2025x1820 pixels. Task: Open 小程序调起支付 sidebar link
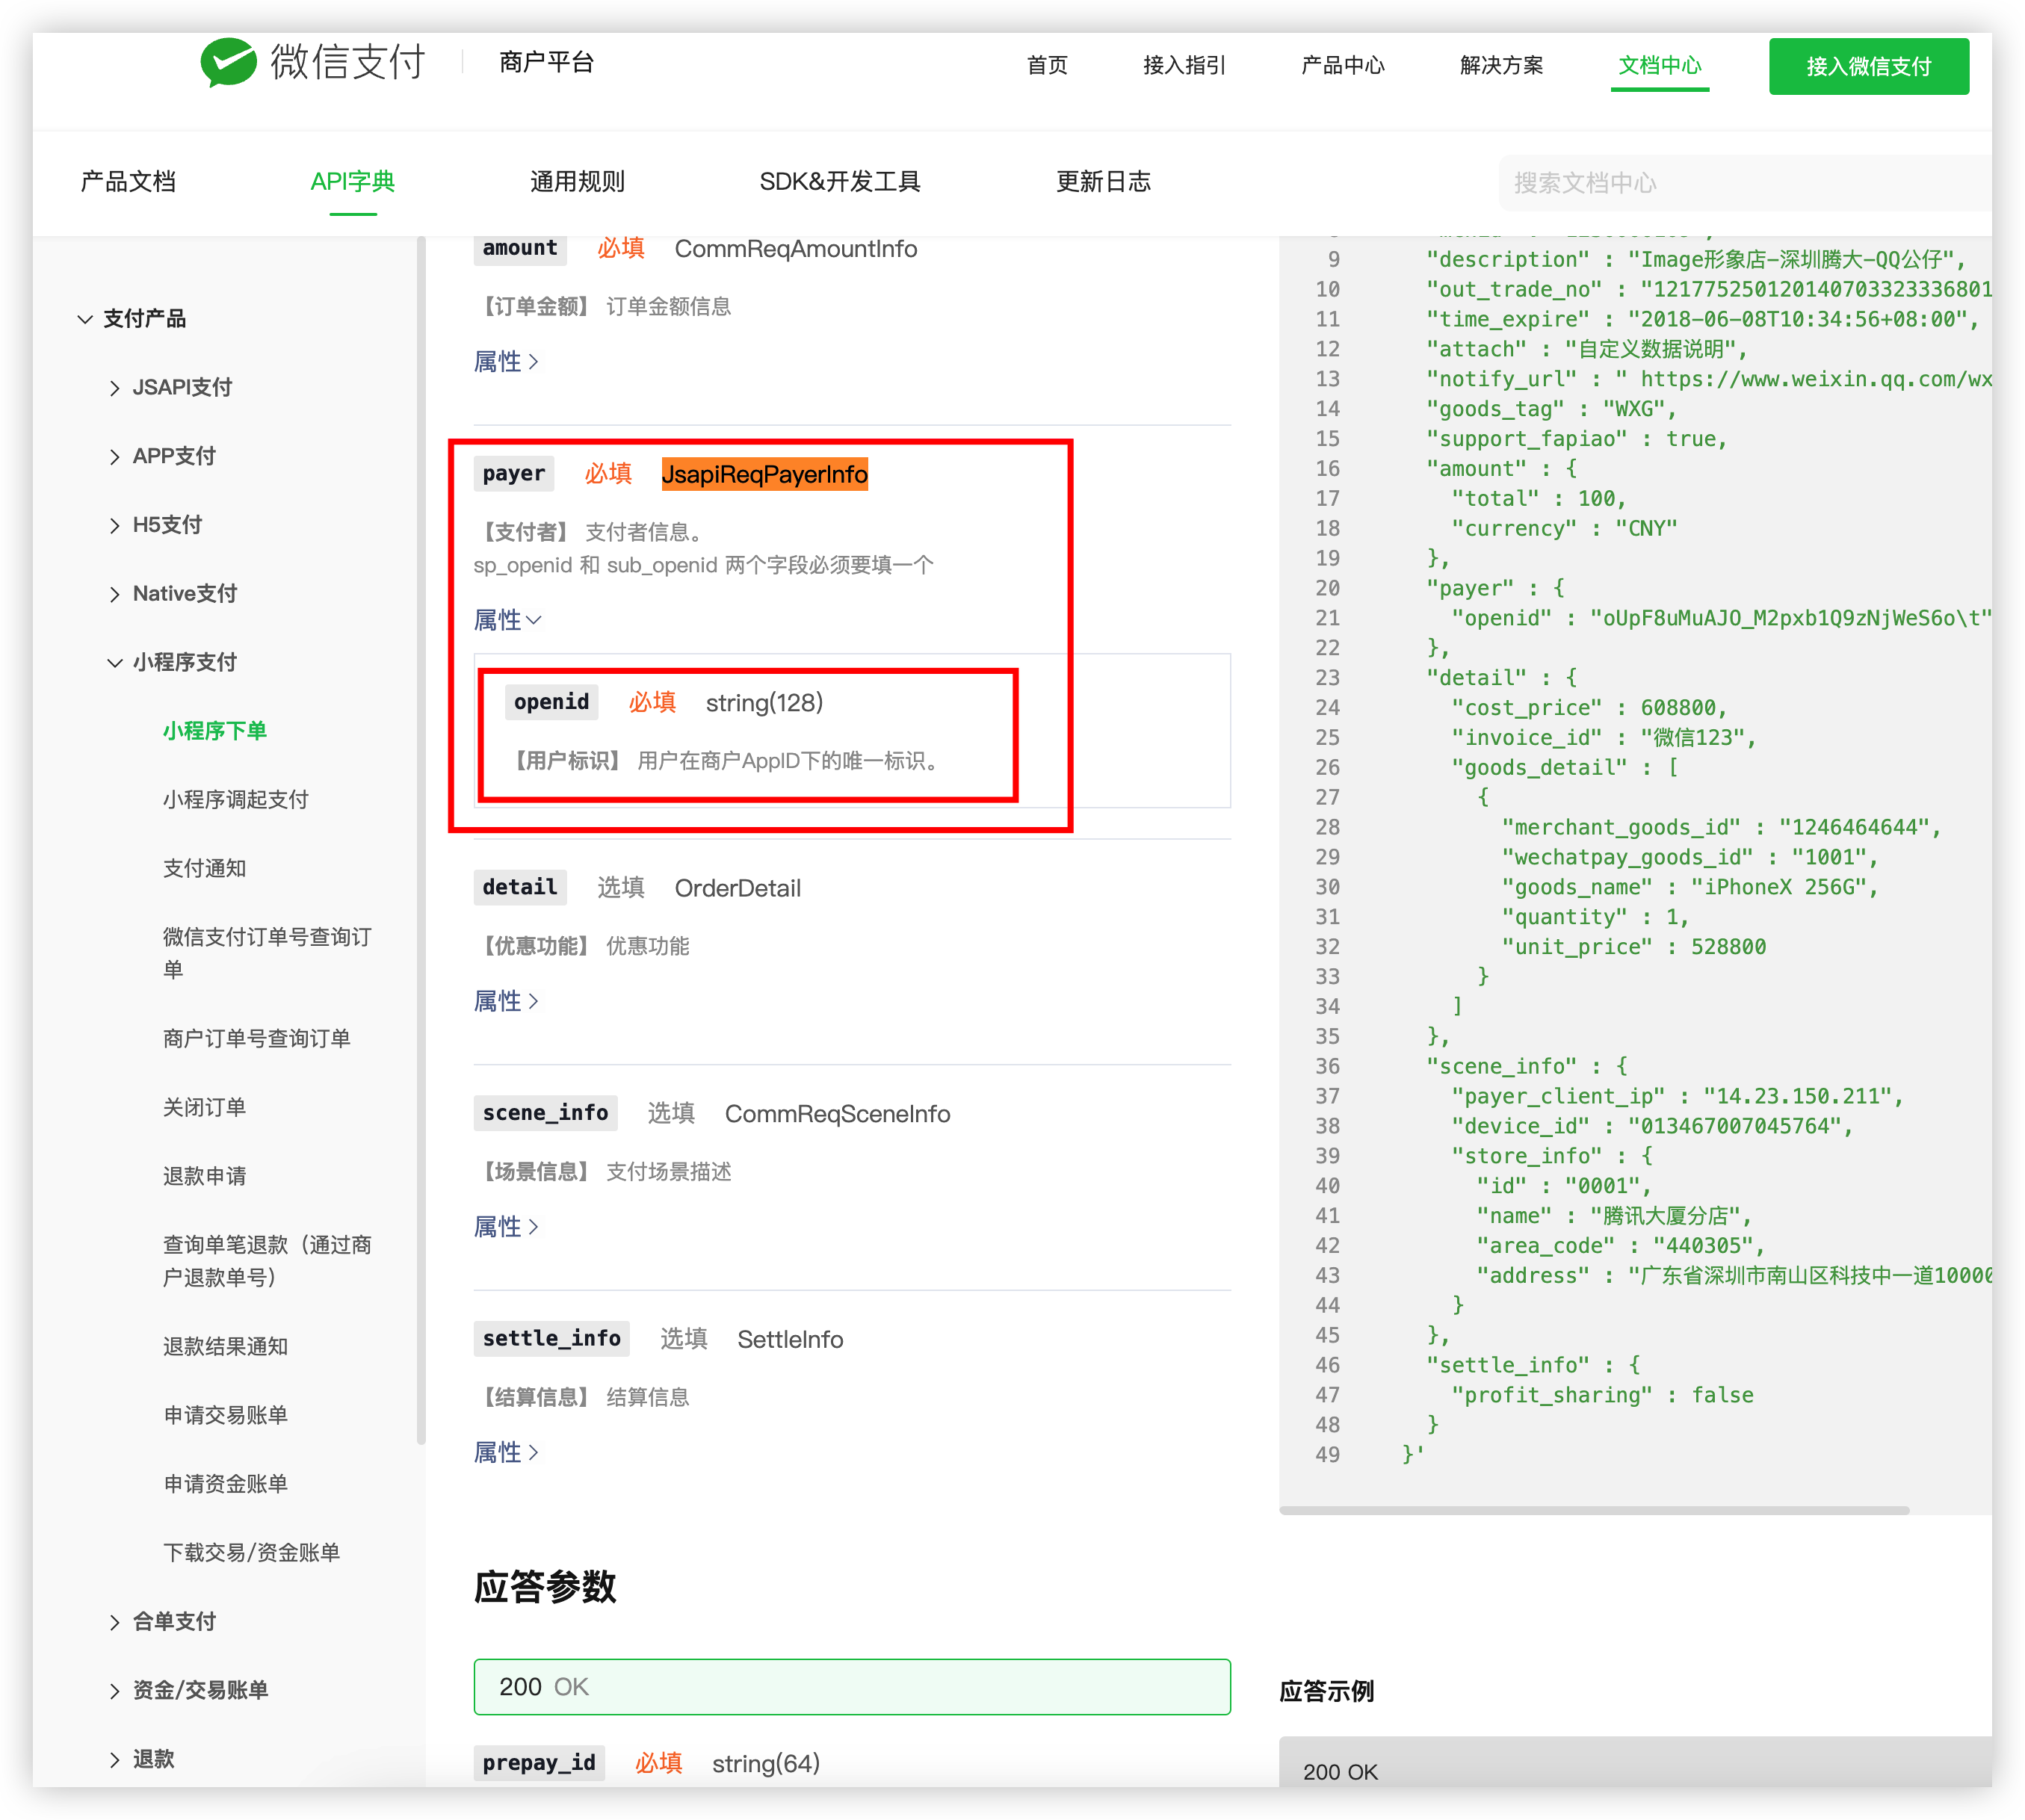(x=235, y=800)
